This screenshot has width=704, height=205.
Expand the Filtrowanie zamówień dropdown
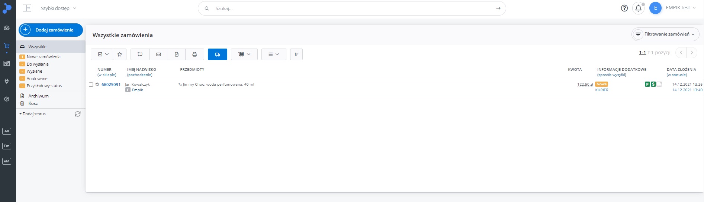point(665,34)
